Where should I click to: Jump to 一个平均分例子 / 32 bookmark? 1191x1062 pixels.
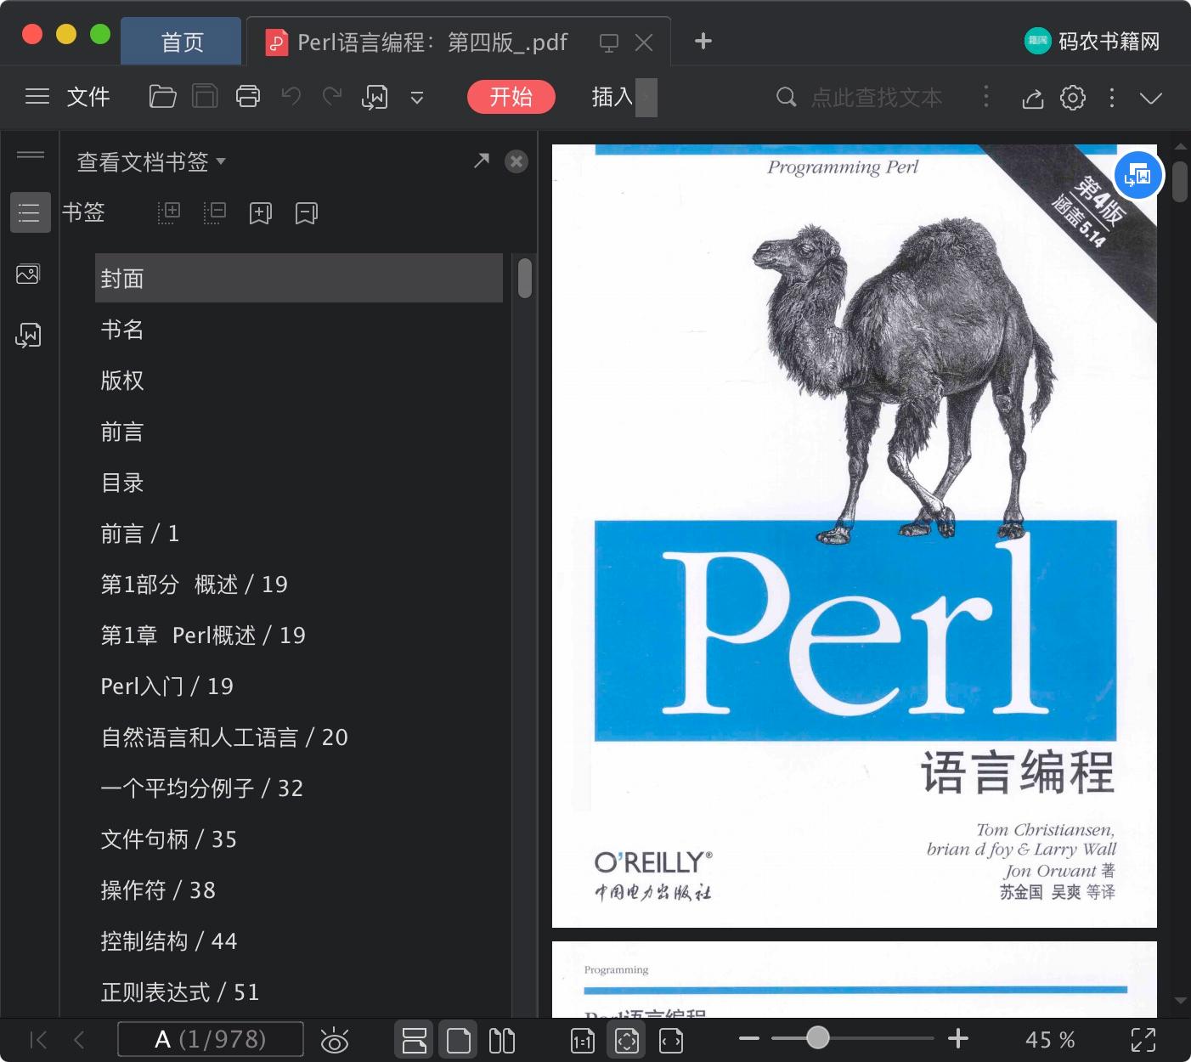pyautogui.click(x=202, y=788)
